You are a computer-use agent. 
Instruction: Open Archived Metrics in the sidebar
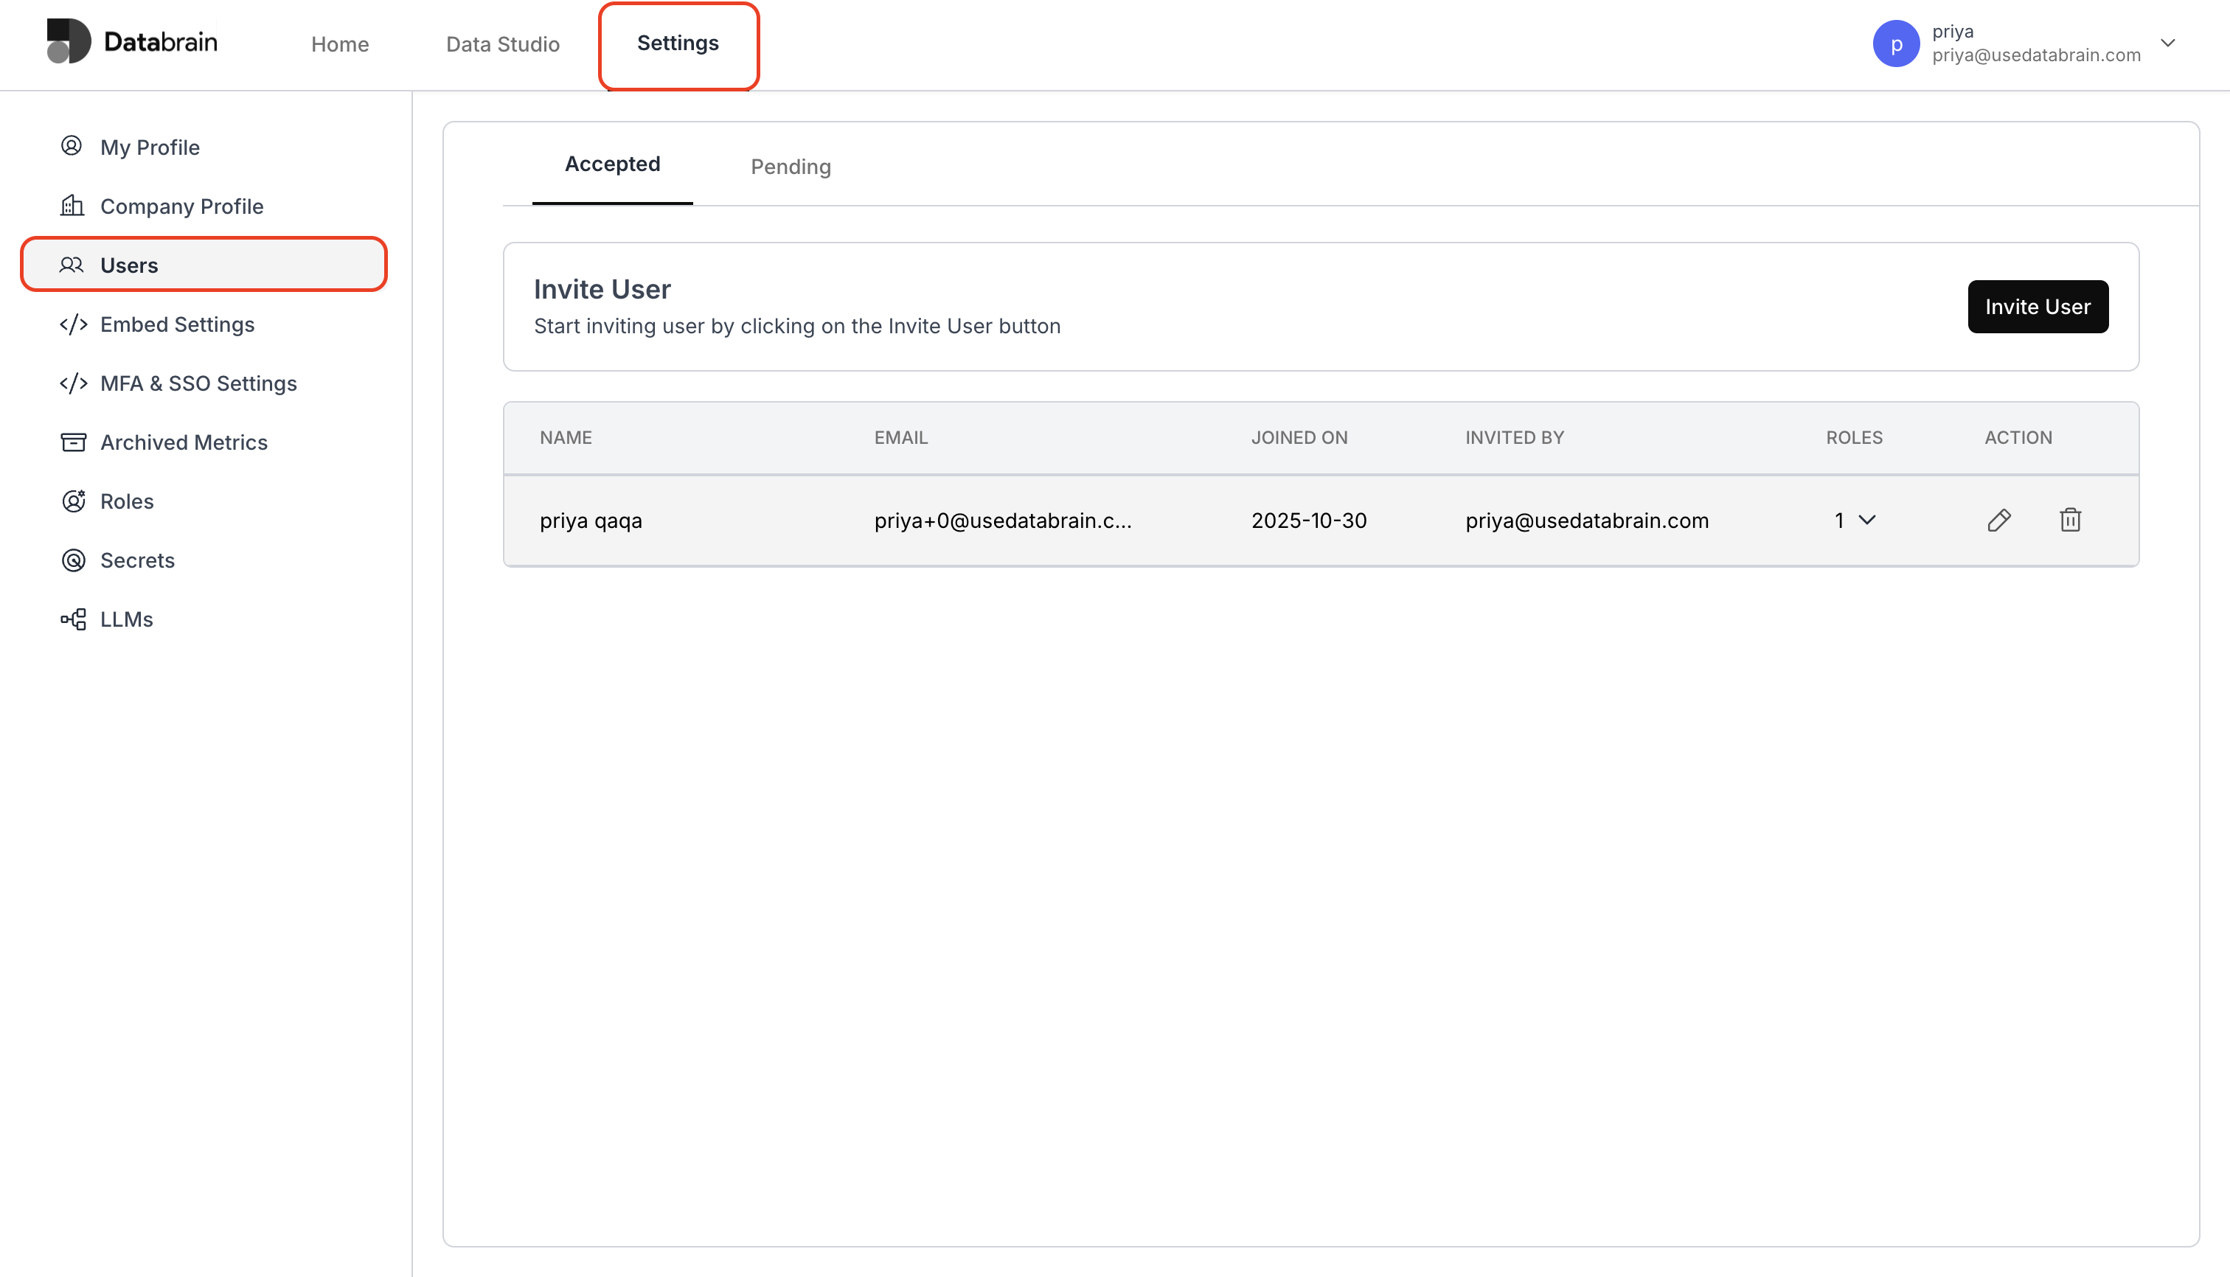[182, 442]
